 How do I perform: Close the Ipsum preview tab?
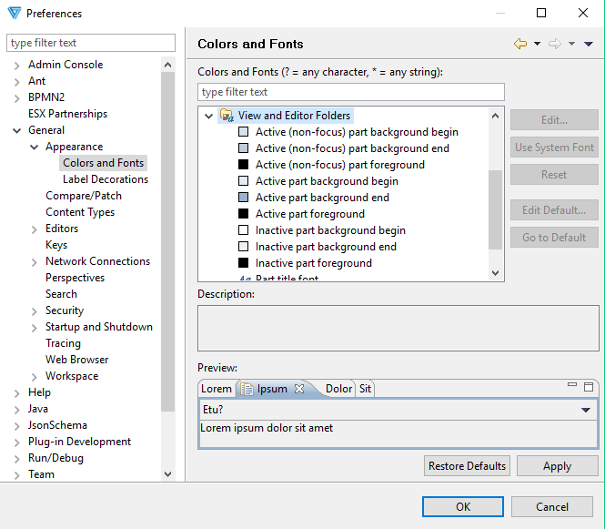pos(299,389)
